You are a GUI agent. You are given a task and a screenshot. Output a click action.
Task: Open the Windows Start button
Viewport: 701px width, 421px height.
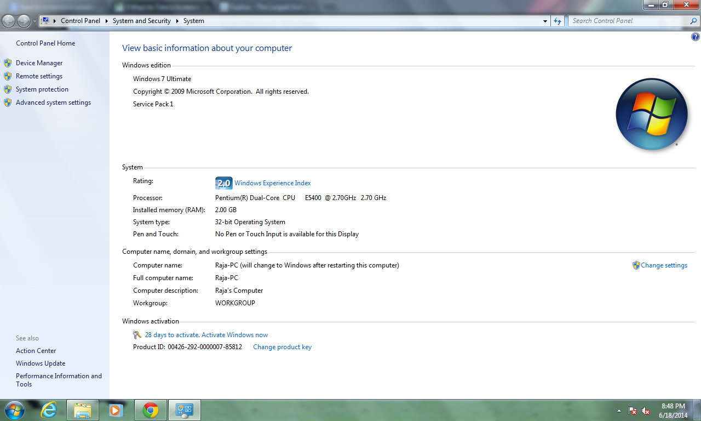point(14,410)
